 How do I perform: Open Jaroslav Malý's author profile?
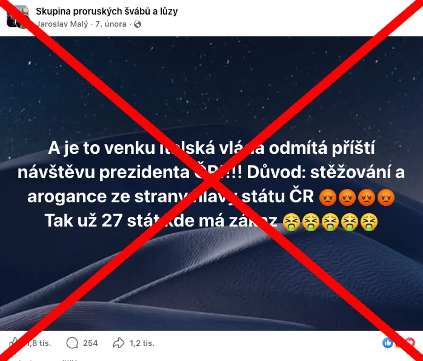[x=62, y=24]
